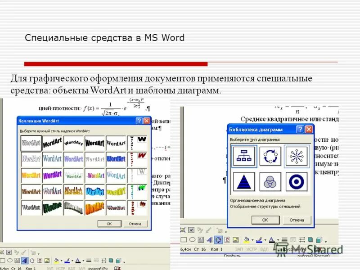Click Text Box tool in right window
This screenshot has width=360, height=270.
coord(201,240)
